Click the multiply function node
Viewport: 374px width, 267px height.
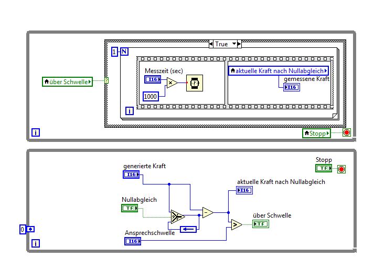point(172,83)
